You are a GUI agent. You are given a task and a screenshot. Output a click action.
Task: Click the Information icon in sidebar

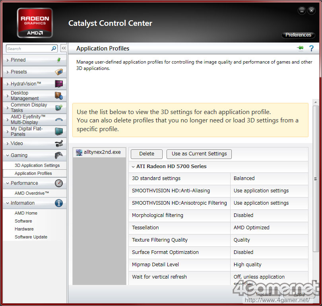click(x=58, y=203)
